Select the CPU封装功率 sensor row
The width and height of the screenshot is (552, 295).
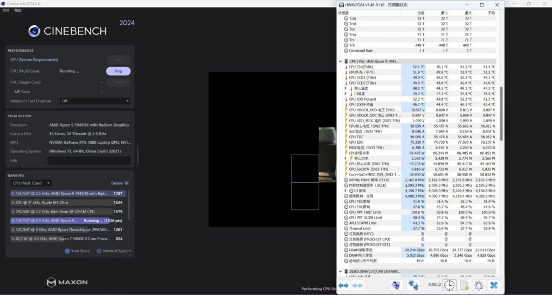[417, 153]
